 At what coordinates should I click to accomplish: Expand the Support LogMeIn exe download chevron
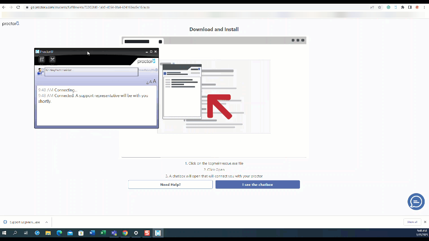[x=46, y=222]
